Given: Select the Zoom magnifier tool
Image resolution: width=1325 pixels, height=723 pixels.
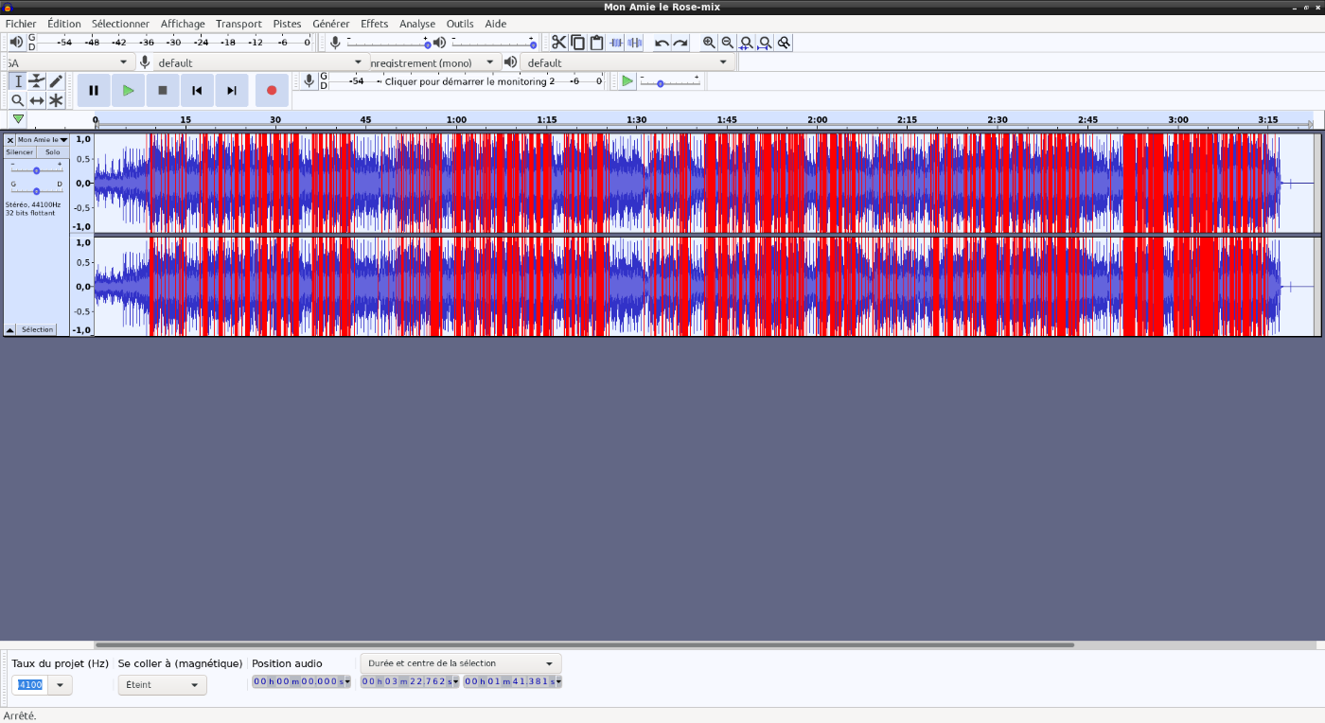Looking at the screenshot, I should coord(17,100).
